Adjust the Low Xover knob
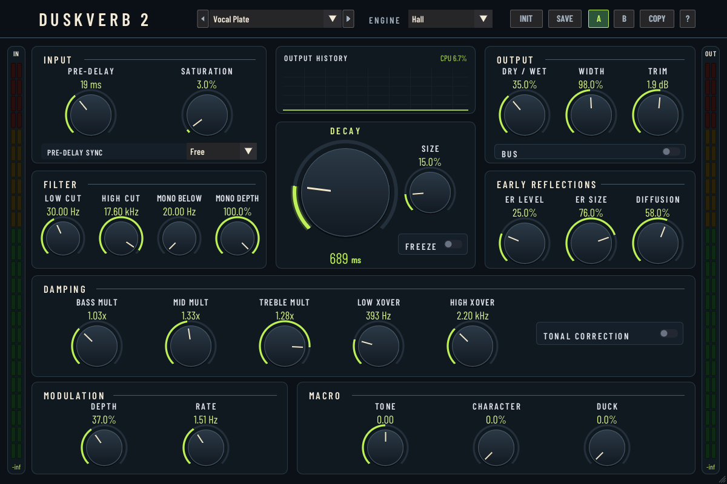The image size is (727, 484). [379, 346]
